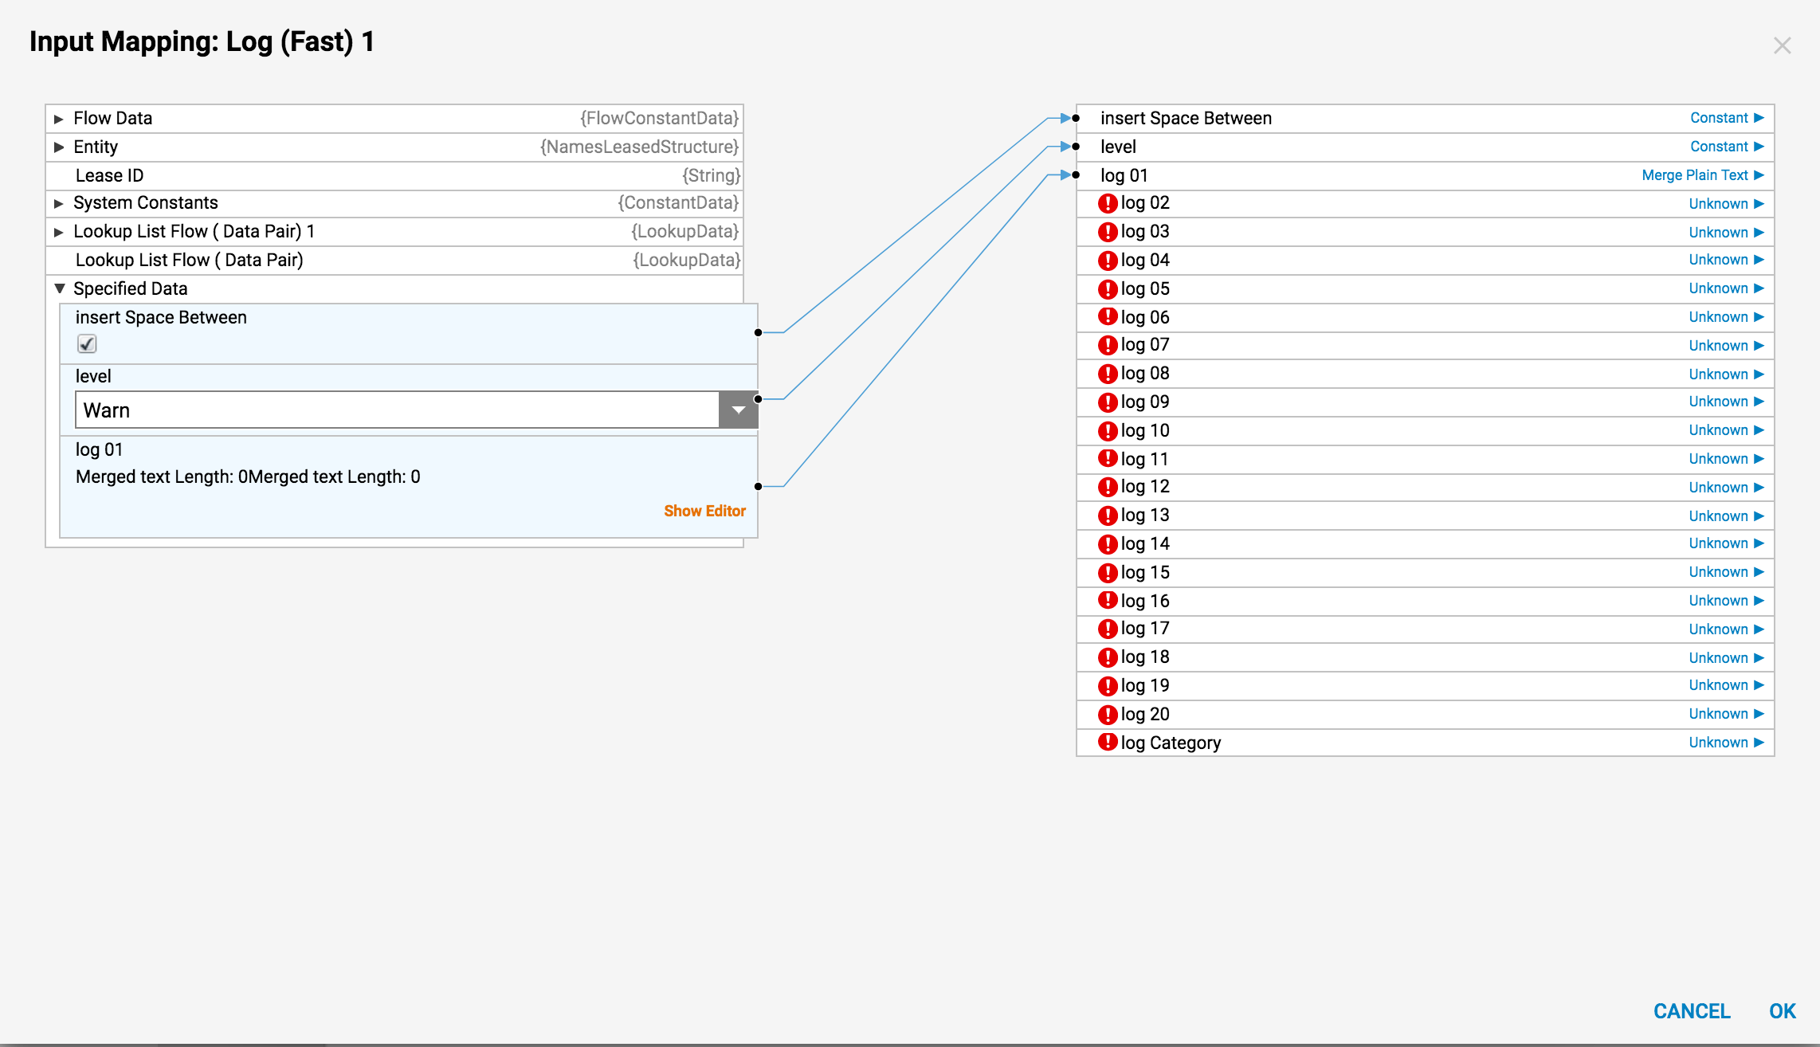Open Unknown mapping type for log 05
The height and width of the screenshot is (1047, 1820).
(x=1726, y=288)
